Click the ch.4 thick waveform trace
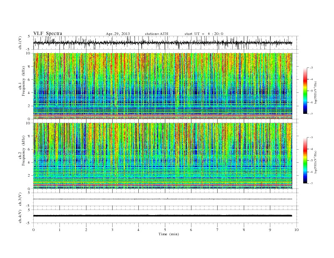This screenshot has width=334, height=258. 163,216
